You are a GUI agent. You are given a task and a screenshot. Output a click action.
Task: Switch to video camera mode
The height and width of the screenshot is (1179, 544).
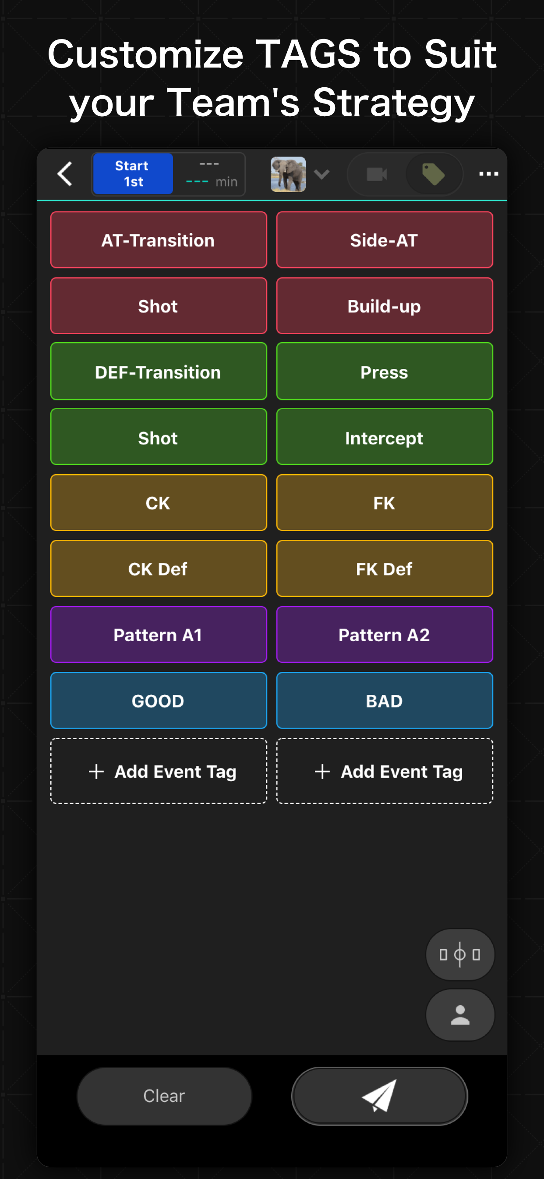tap(377, 175)
